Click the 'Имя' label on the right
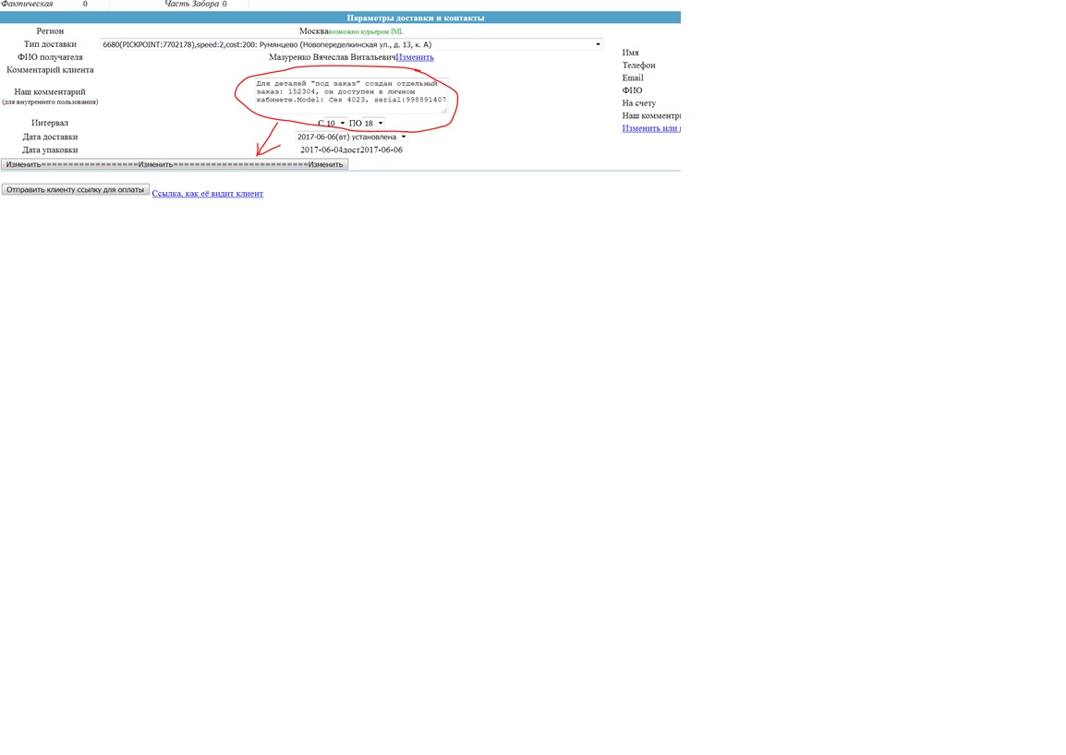Image resolution: width=1066 pixels, height=755 pixels. tap(630, 53)
